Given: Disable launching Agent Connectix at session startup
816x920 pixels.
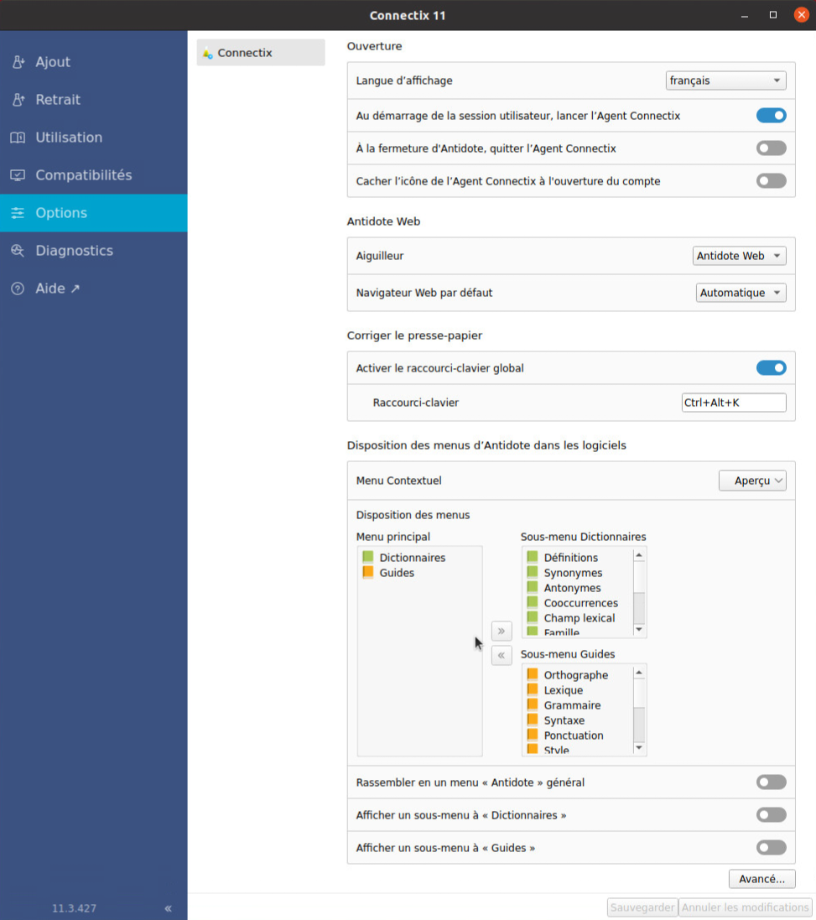Looking at the screenshot, I should pyautogui.click(x=771, y=116).
